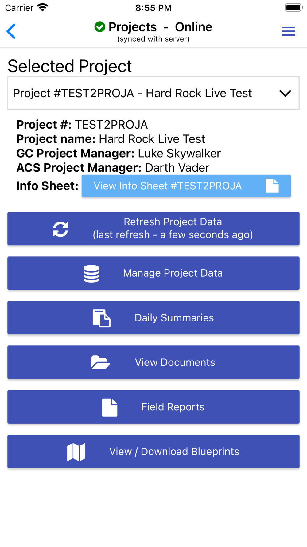307x547 pixels.
Task: Click the info sheet document icon
Action: pos(272,186)
